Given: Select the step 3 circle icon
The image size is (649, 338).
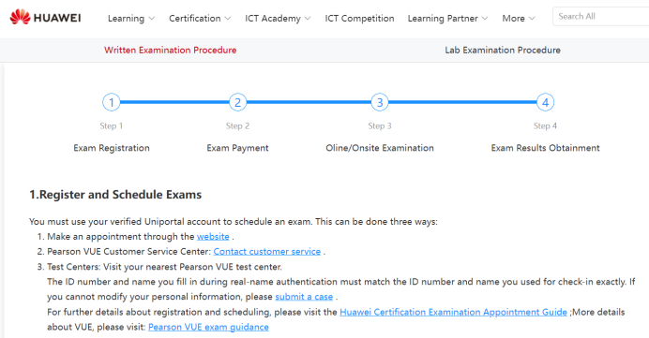Looking at the screenshot, I should coord(380,102).
